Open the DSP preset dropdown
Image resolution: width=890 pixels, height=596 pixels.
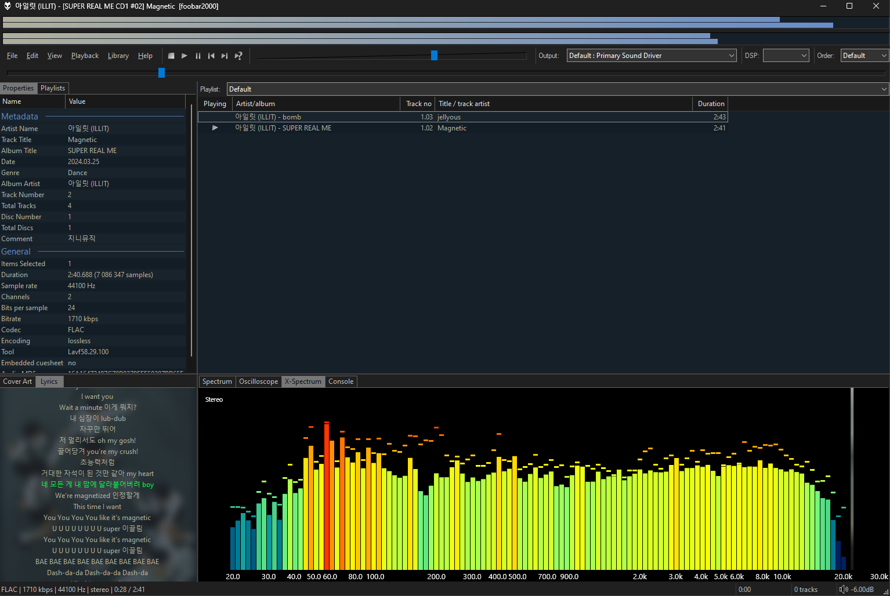pyautogui.click(x=786, y=56)
